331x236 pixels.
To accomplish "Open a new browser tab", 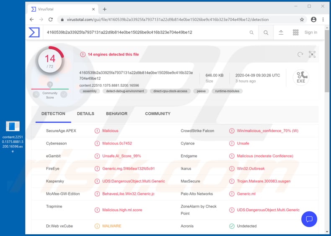I will pos(104,9).
